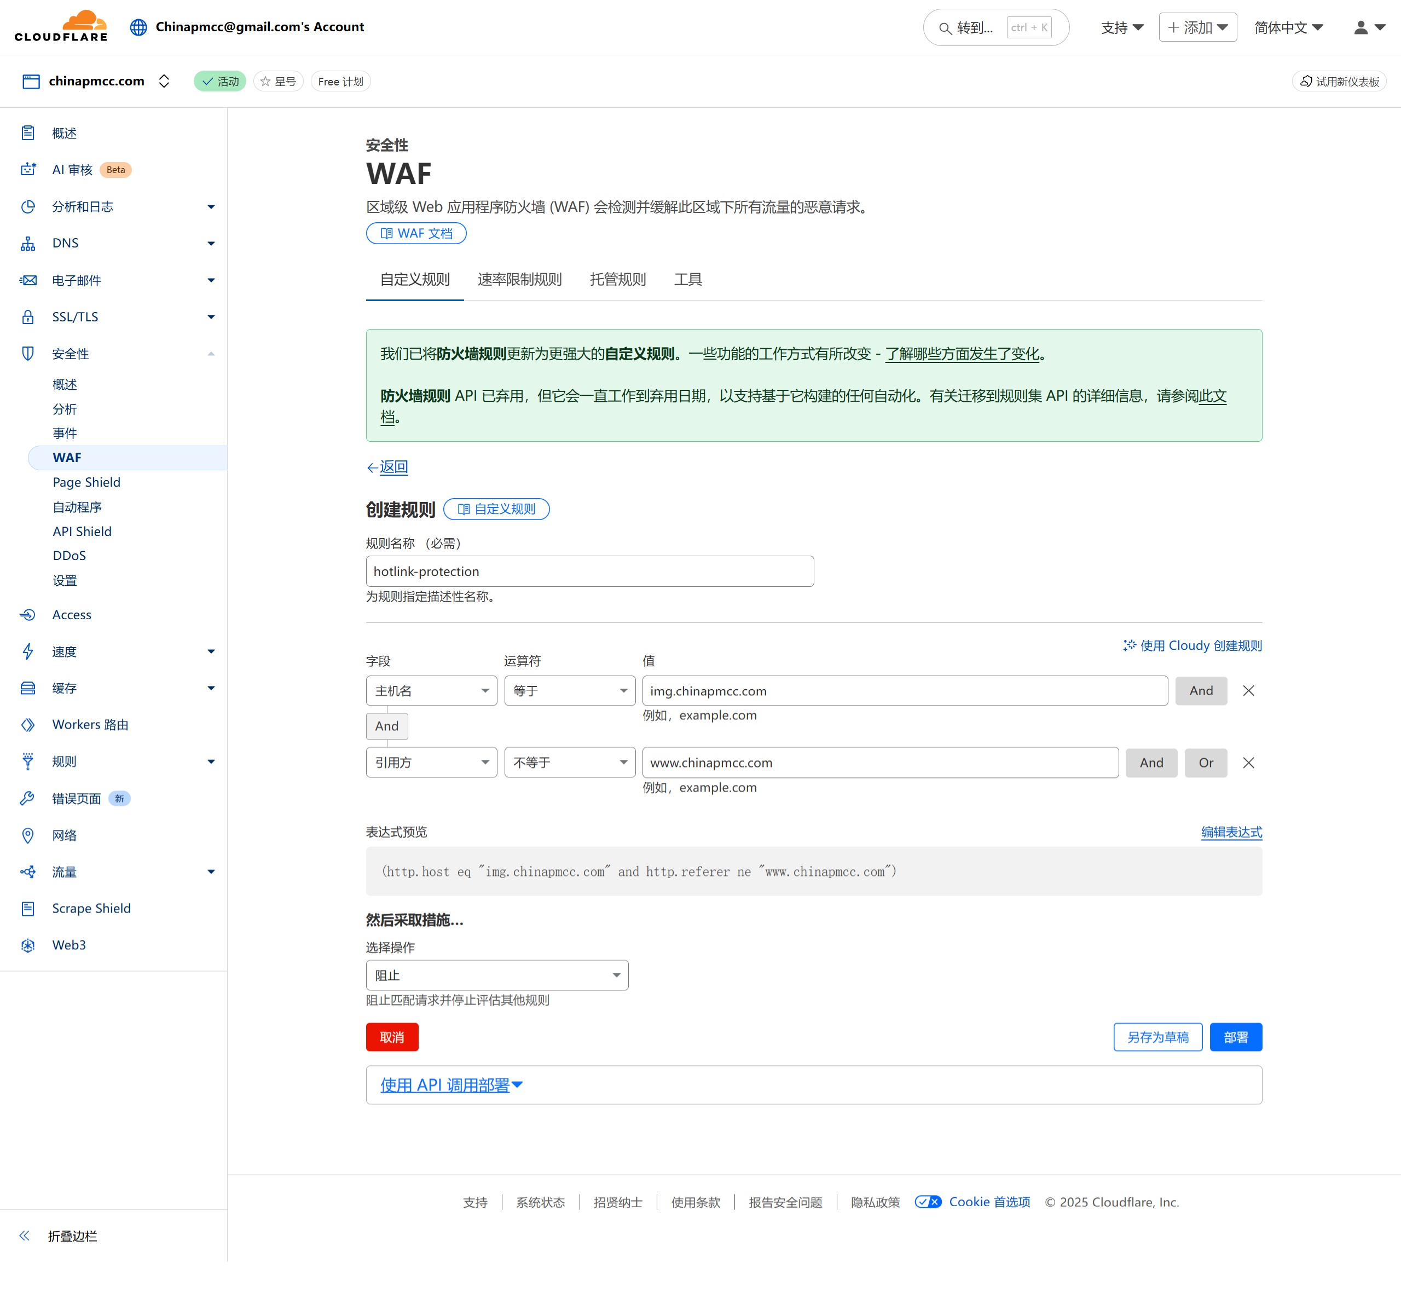Open Scrape Shield from sidebar icon
Screen dimensions: 1401x1298
coord(28,908)
